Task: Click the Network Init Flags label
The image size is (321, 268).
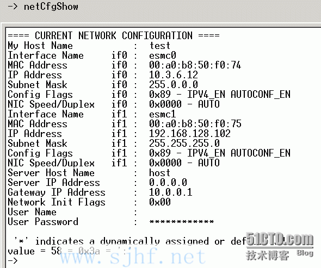Action: 57,202
